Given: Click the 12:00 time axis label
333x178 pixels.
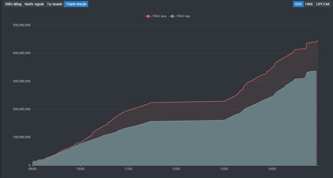Looking at the screenshot, I should tap(176, 169).
